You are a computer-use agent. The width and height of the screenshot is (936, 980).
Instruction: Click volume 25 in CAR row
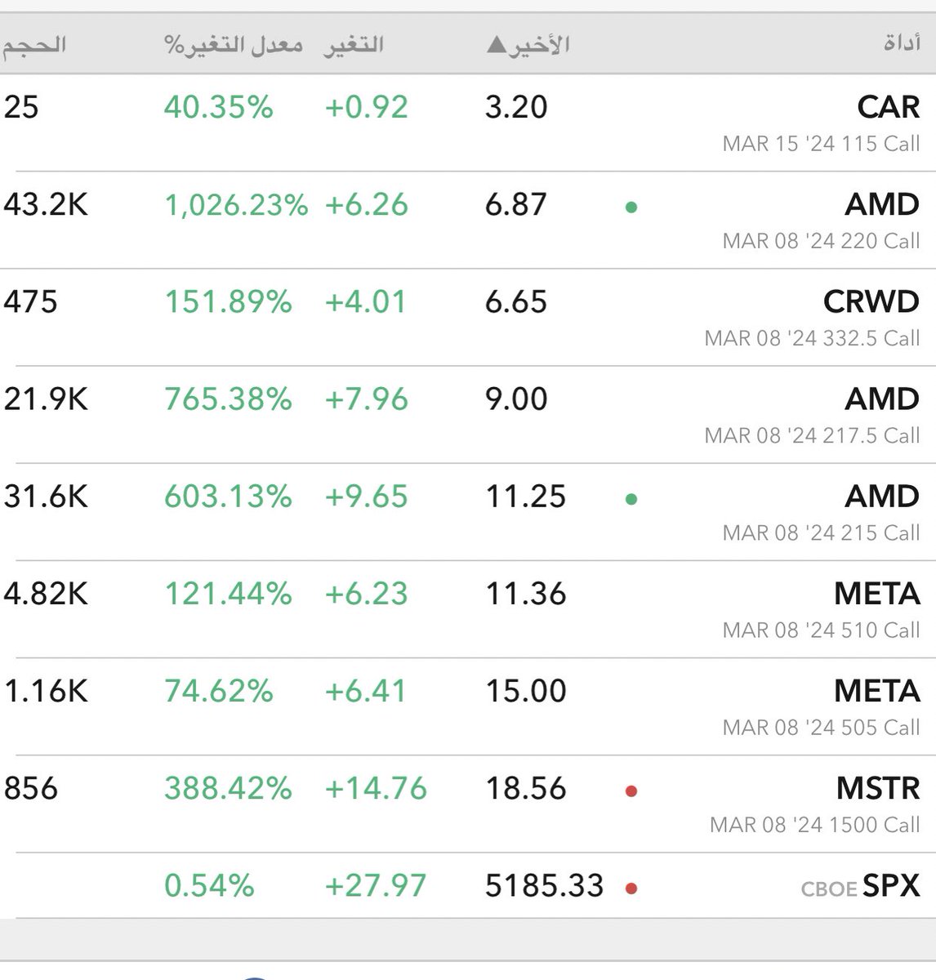point(21,107)
